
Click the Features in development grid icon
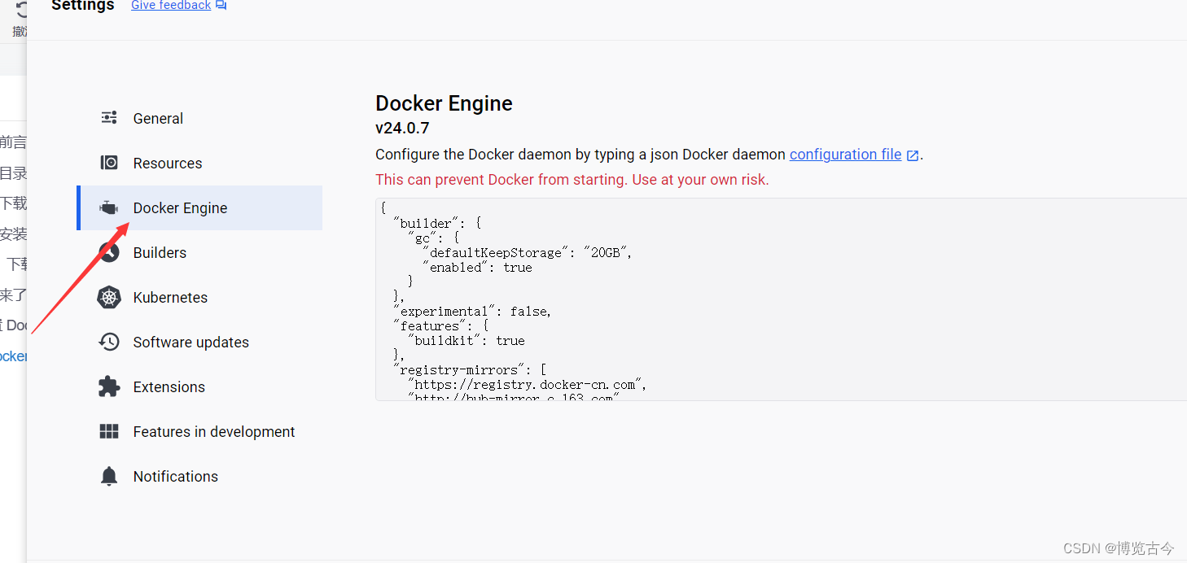(109, 432)
